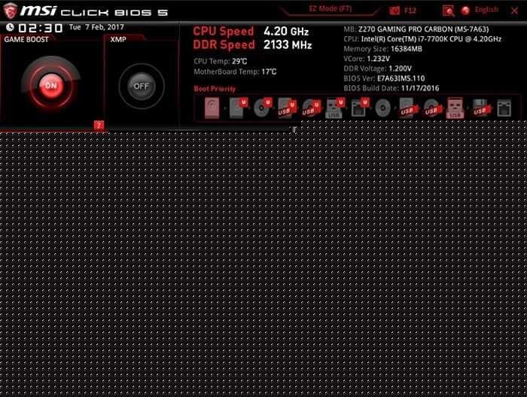Click the VCore 1.232V value

pyautogui.click(x=379, y=59)
